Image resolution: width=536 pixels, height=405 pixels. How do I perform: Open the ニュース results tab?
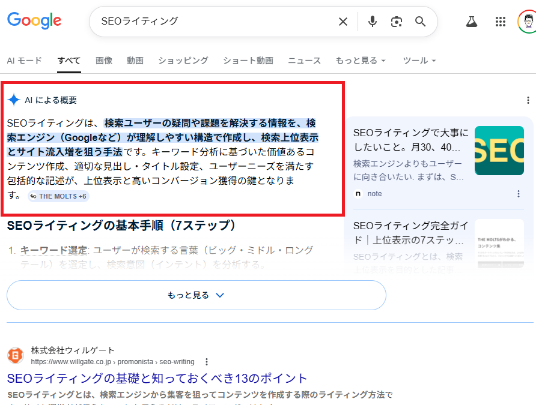304,61
